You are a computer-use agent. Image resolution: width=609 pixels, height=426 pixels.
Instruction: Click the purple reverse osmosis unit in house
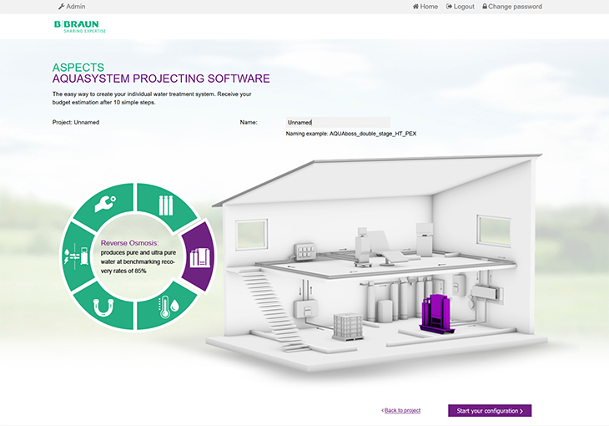point(437,314)
